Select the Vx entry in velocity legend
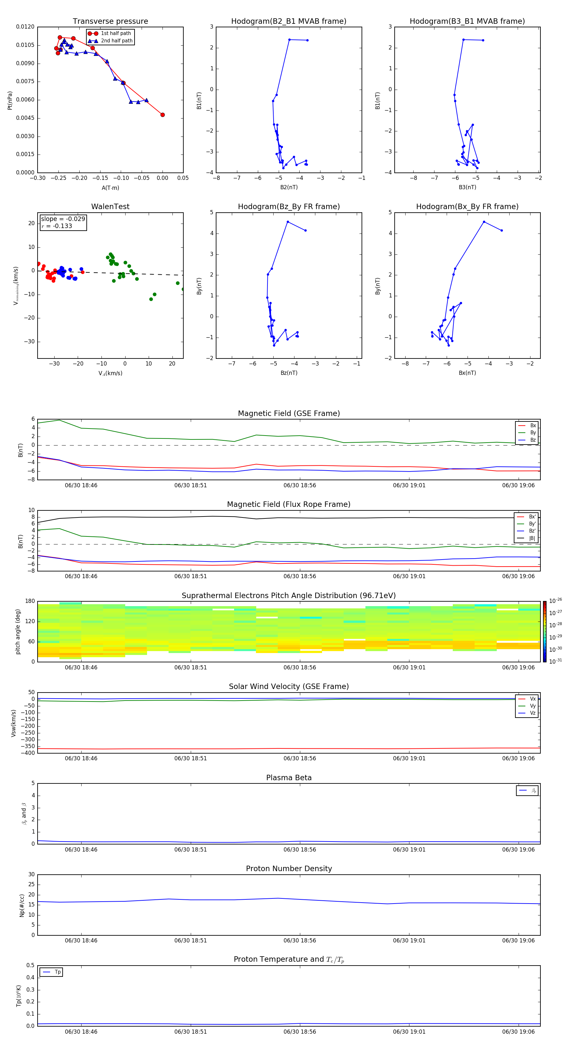 pyautogui.click(x=527, y=699)
